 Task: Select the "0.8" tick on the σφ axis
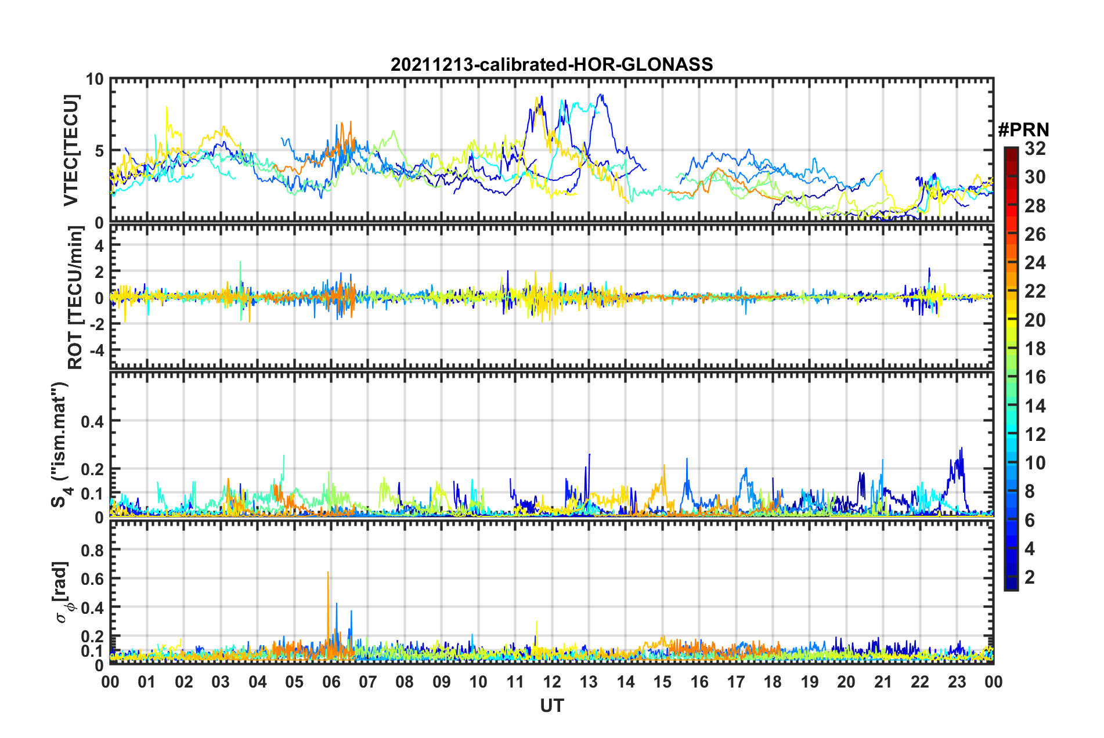point(92,550)
